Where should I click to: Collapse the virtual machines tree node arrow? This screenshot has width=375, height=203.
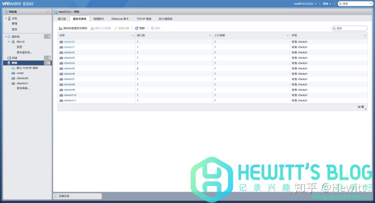[x=6, y=36]
